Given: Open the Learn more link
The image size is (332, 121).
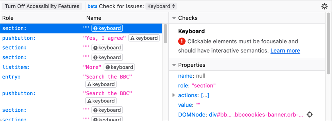Looking at the screenshot, I should coord(285,51).
